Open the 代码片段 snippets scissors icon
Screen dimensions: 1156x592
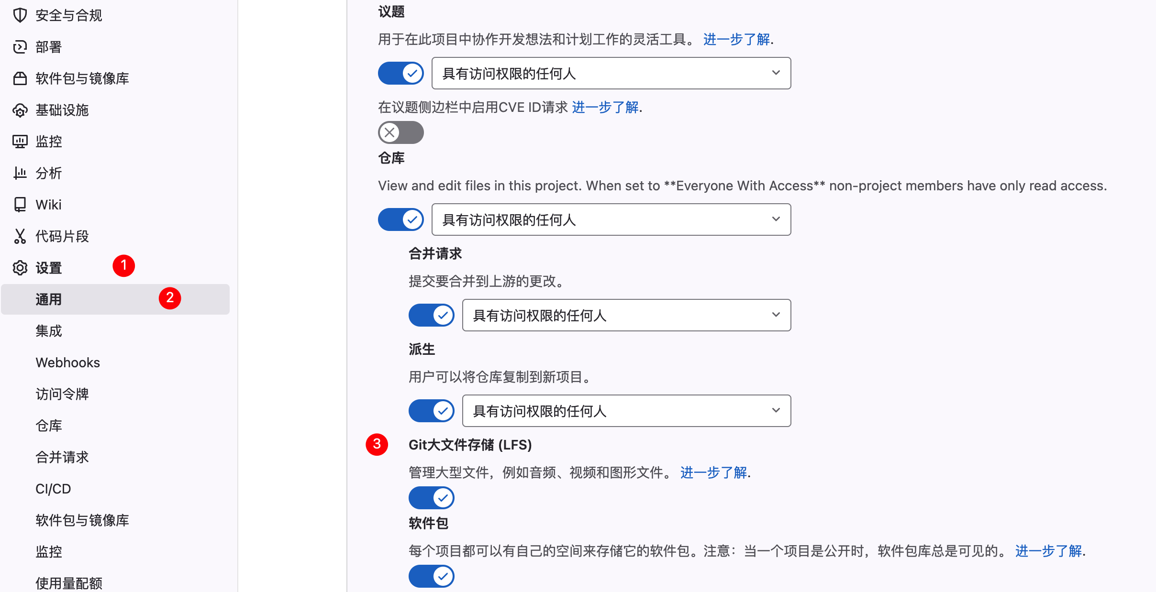tap(20, 236)
